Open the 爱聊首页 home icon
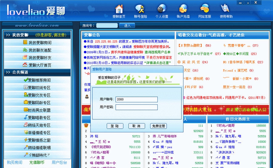This screenshot has width=273, height=168. coord(119,9)
